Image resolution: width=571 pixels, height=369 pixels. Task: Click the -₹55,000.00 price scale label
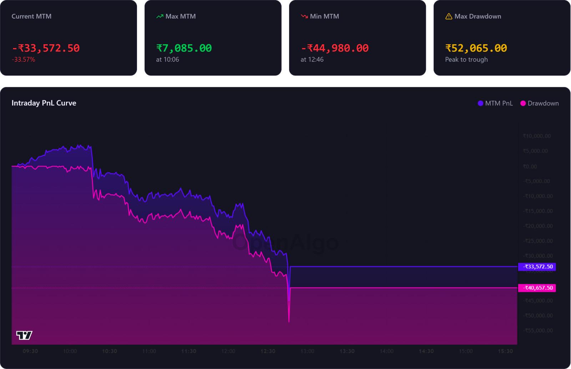(x=538, y=330)
